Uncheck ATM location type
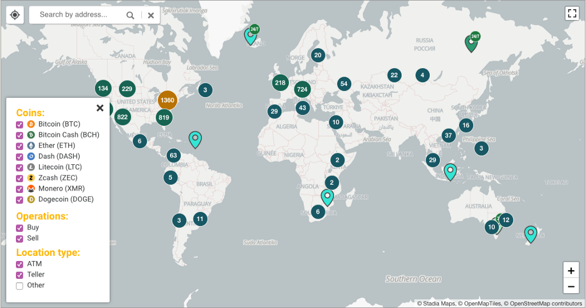586x308 pixels. coord(19,264)
